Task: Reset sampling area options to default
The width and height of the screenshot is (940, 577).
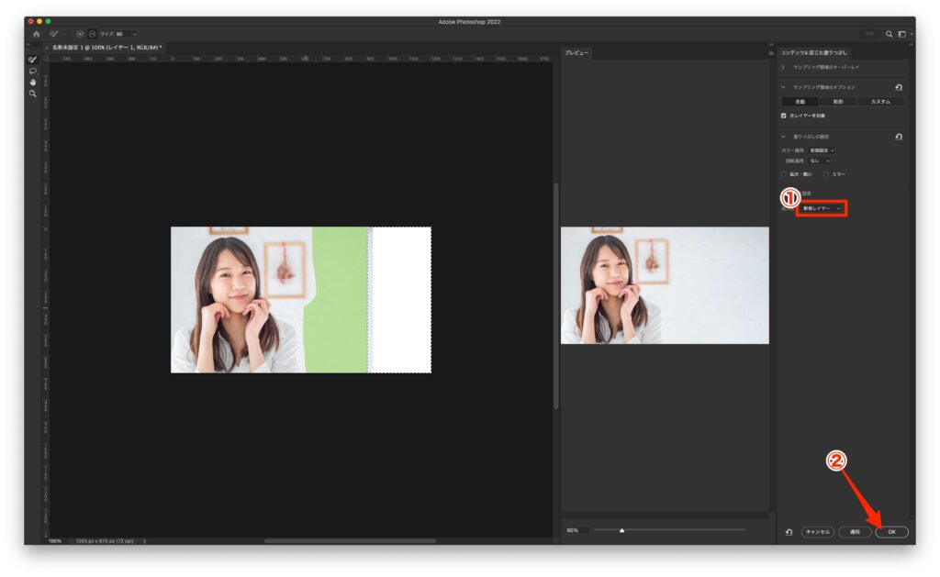Action: 898,87
